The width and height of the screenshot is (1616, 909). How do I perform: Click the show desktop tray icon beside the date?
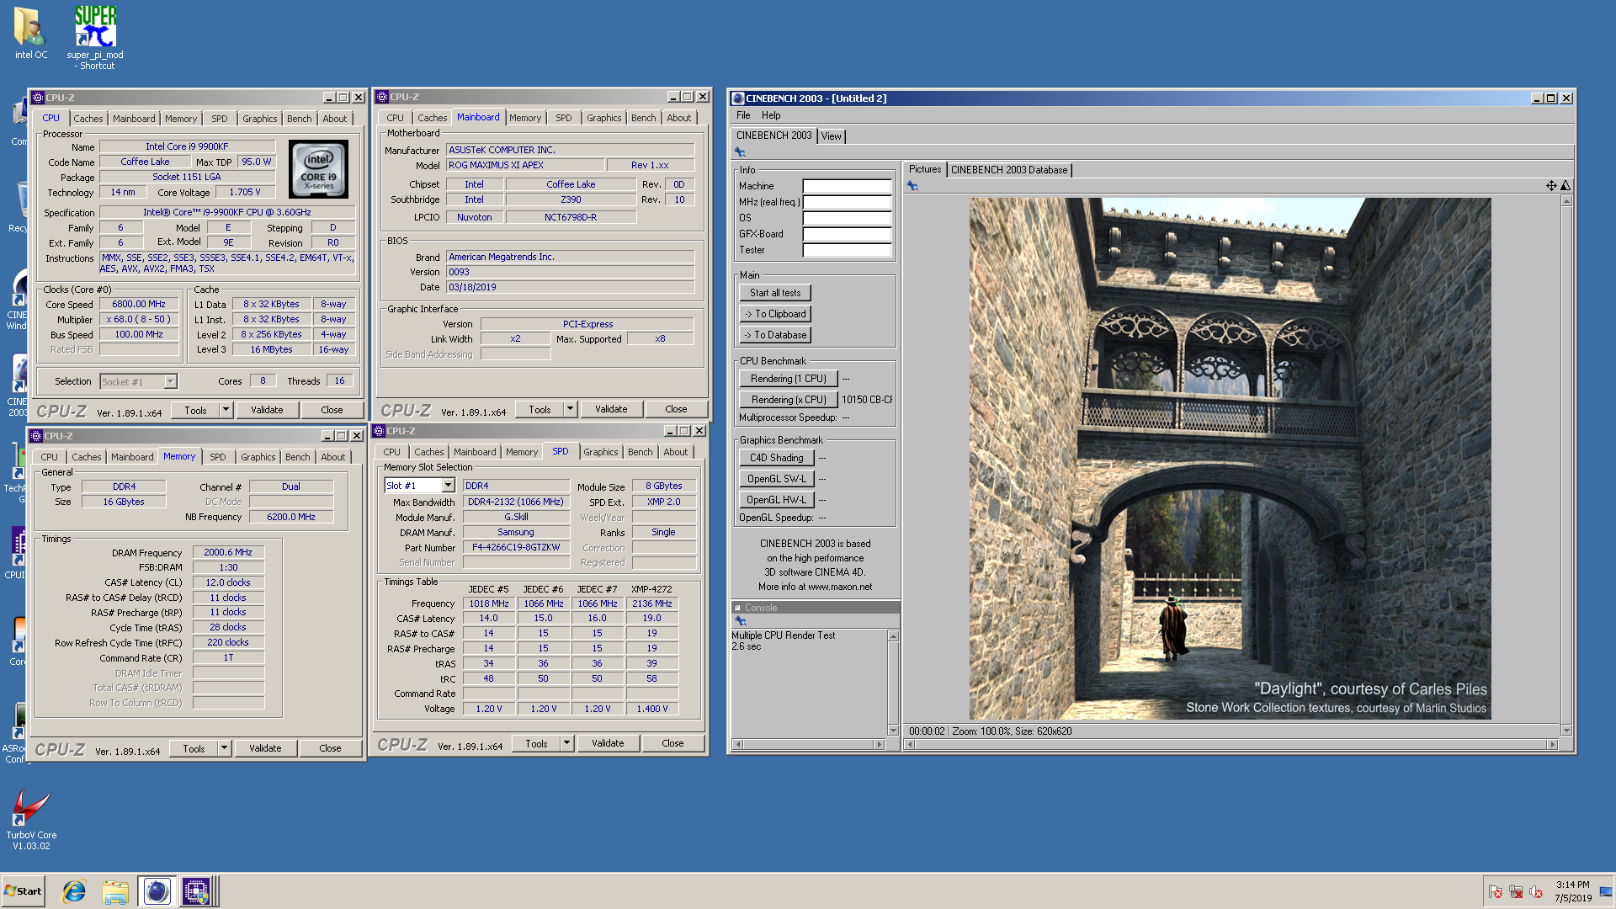tap(1605, 891)
